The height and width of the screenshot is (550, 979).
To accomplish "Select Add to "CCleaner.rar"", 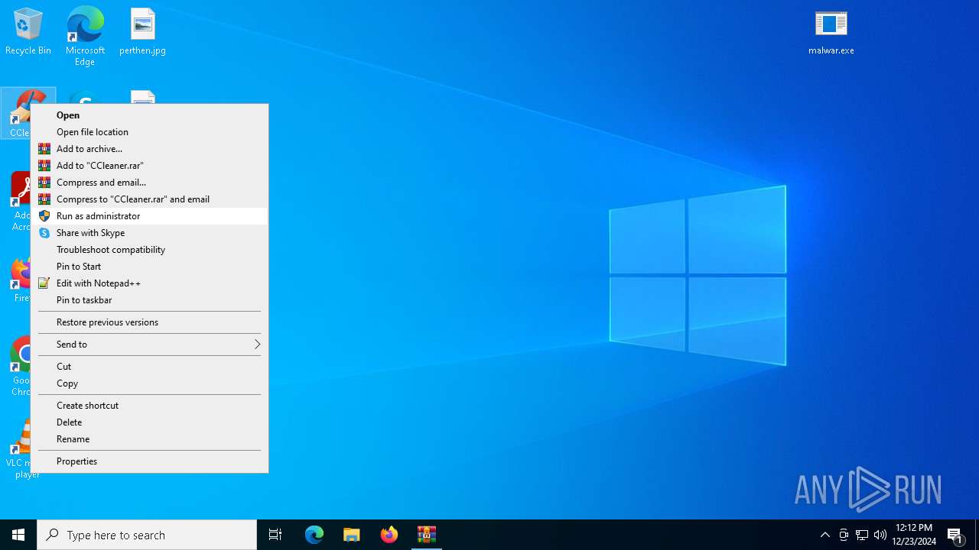I will tap(149, 166).
